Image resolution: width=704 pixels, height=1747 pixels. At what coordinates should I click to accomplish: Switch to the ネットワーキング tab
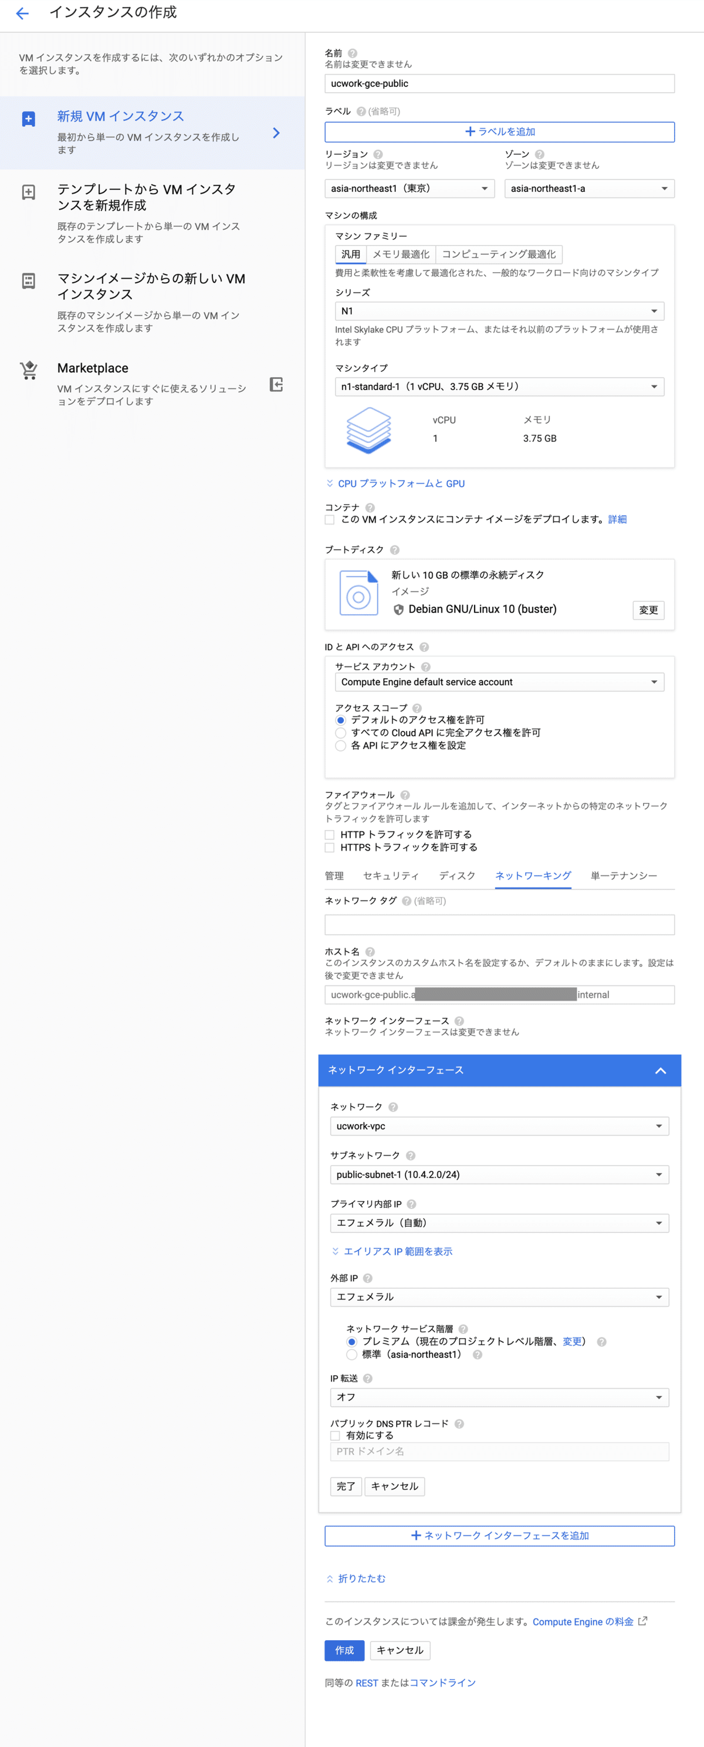click(533, 876)
